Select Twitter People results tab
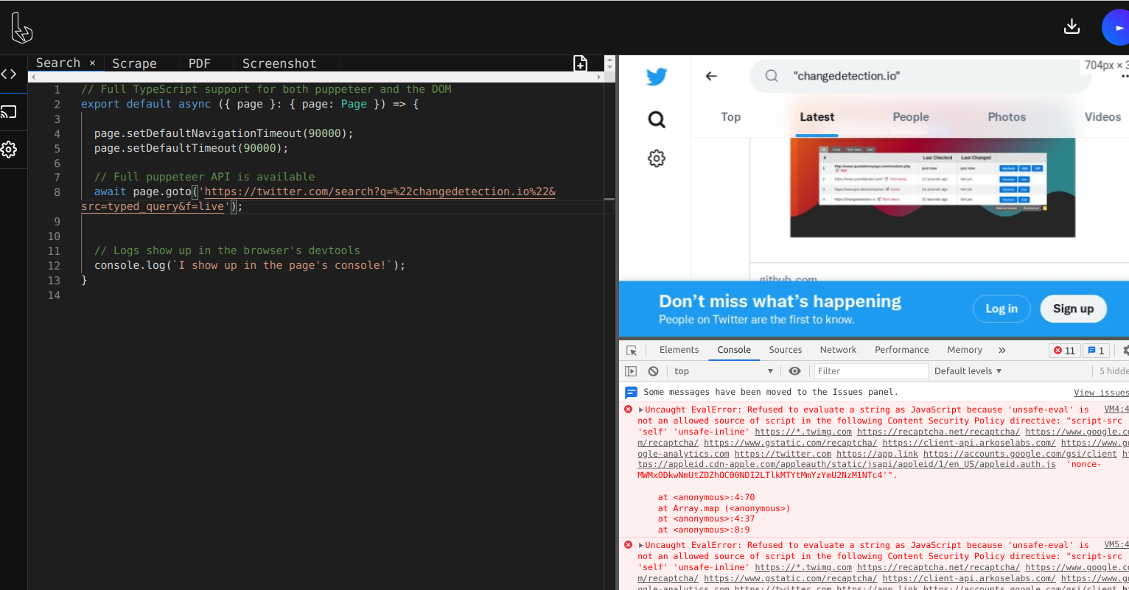This screenshot has width=1129, height=590. pyautogui.click(x=911, y=117)
